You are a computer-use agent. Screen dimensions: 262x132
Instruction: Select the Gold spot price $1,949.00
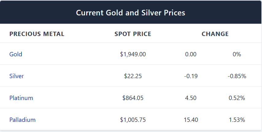point(133,54)
